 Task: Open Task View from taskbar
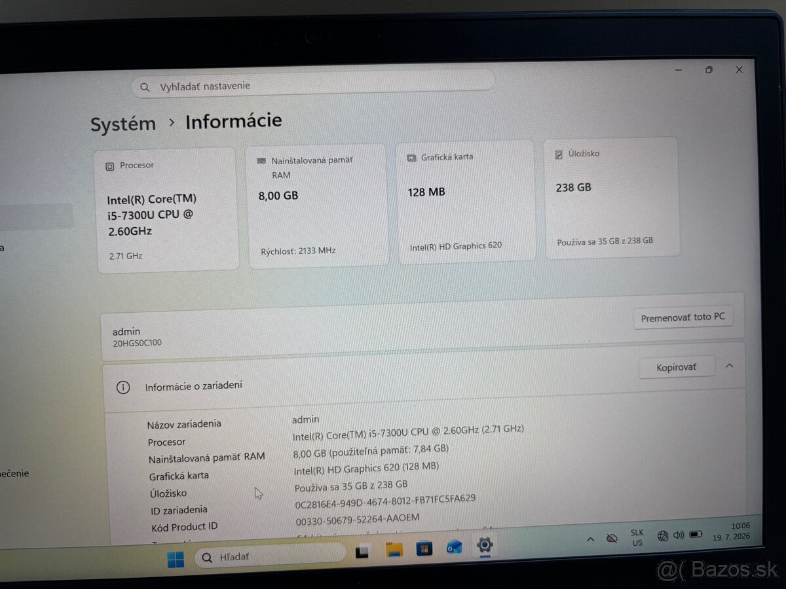362,552
